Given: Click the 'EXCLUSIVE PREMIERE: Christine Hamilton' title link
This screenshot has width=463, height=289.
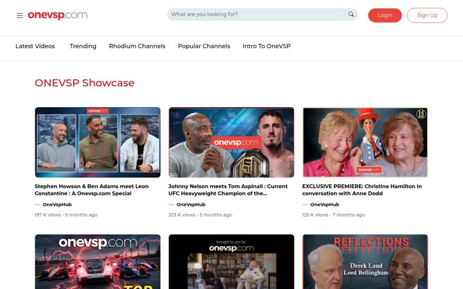Looking at the screenshot, I should point(361,190).
